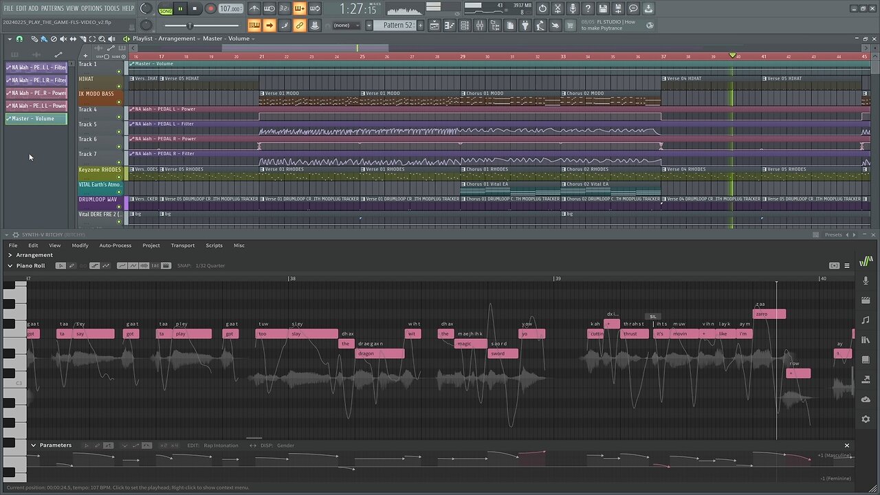Viewport: 880px width, 495px height.
Task: Collapse the Piano Roll section
Action: (10, 265)
